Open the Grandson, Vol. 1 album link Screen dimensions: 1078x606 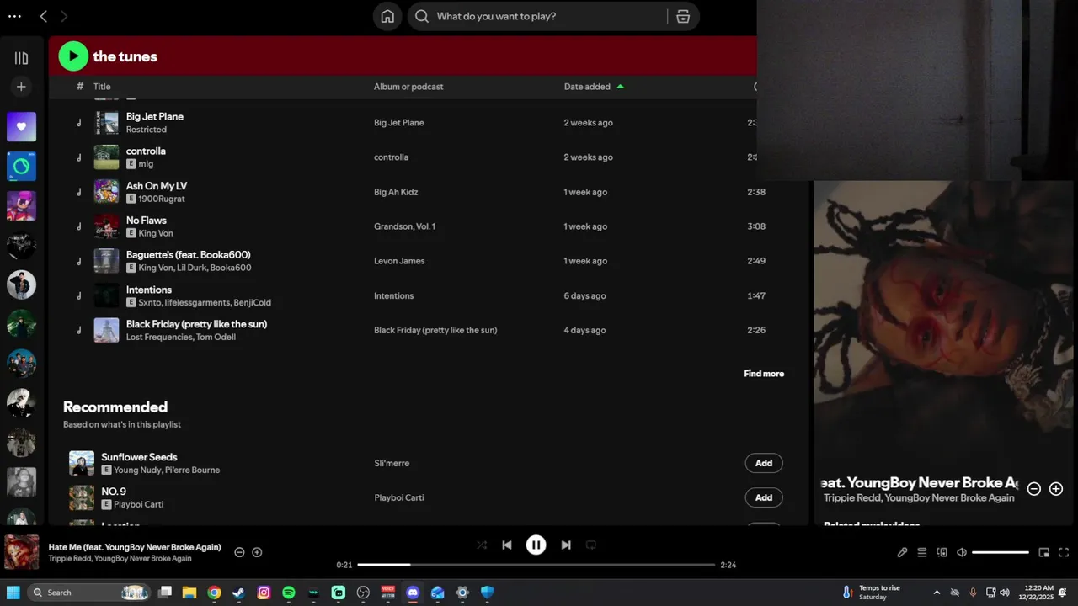tap(405, 226)
